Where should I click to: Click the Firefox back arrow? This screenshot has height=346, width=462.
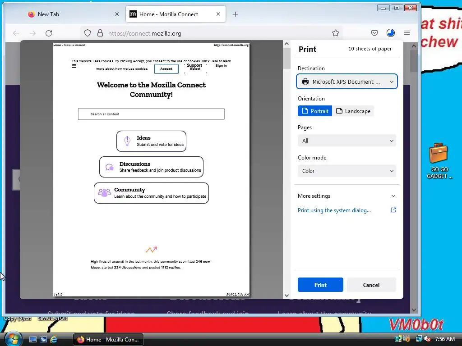tap(16, 33)
